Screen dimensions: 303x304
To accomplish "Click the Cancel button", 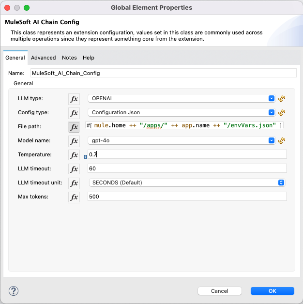I will (x=219, y=291).
